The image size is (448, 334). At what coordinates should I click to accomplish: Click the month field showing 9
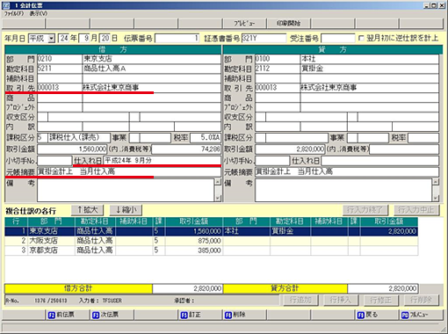(84, 39)
